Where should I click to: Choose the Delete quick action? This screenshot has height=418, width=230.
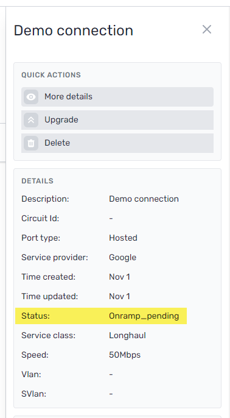(x=117, y=143)
